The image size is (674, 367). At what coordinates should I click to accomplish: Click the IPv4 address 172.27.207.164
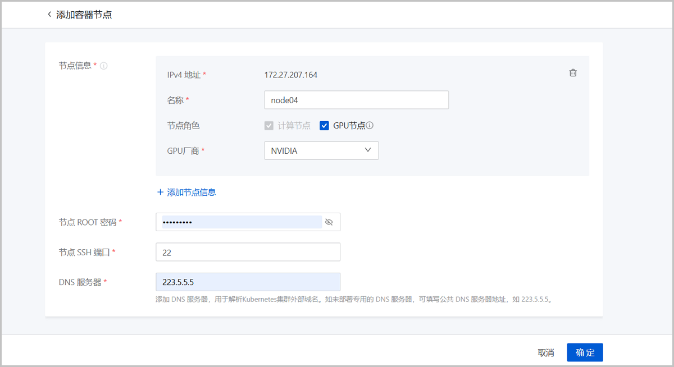click(291, 75)
